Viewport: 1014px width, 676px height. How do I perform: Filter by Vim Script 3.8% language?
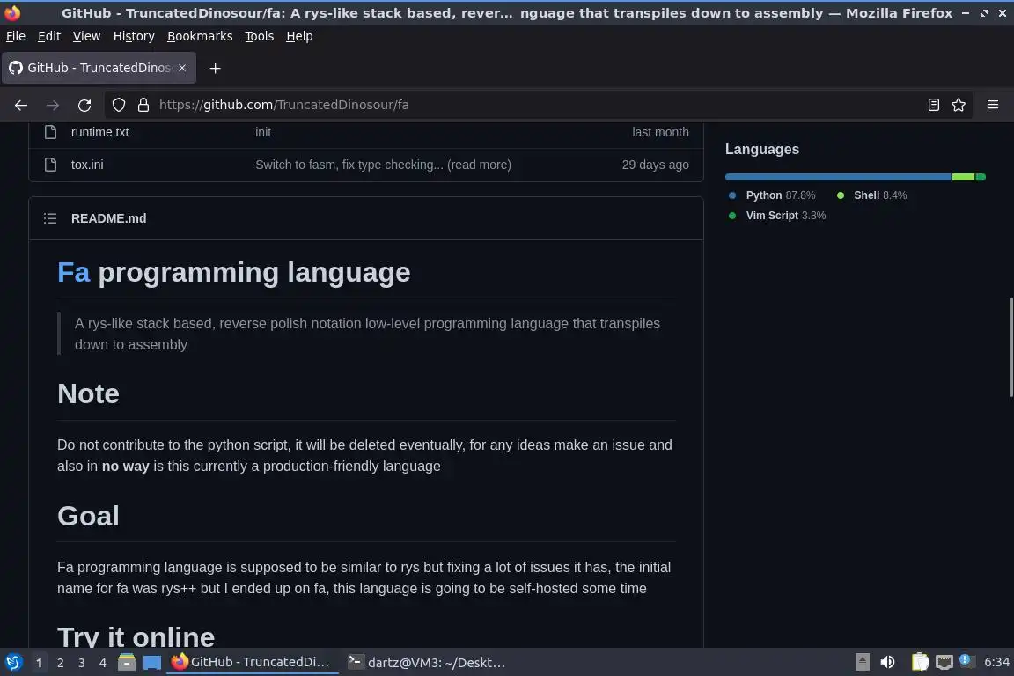(x=777, y=216)
